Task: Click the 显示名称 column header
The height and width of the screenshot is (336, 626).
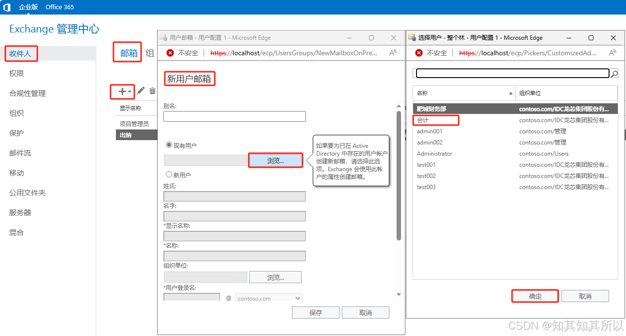Action: coord(130,108)
